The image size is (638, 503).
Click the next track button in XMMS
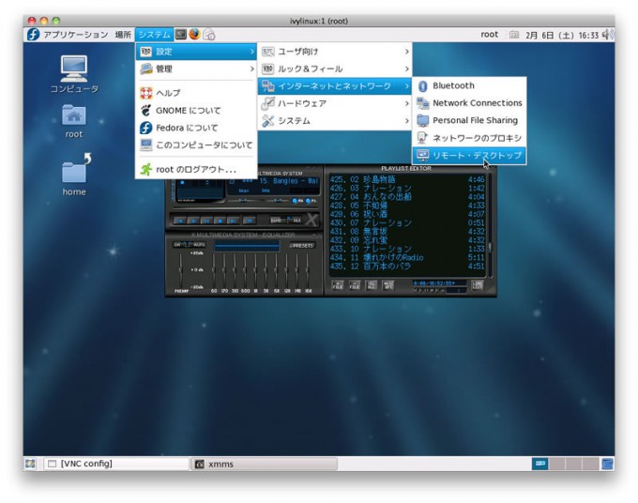coord(233,221)
